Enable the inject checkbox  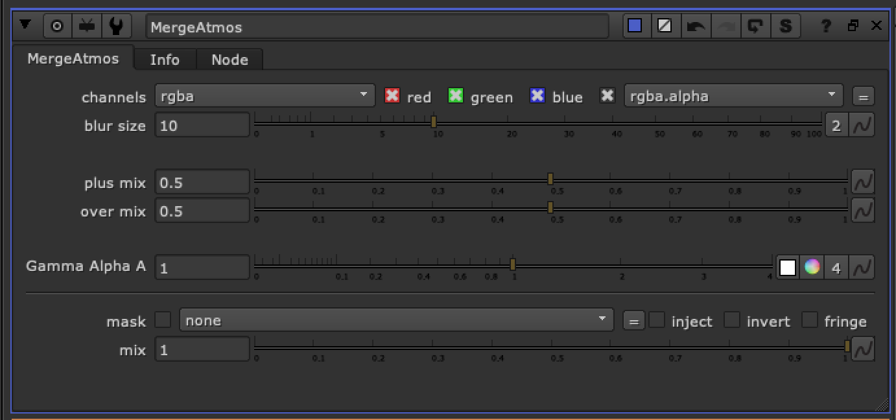click(x=657, y=320)
